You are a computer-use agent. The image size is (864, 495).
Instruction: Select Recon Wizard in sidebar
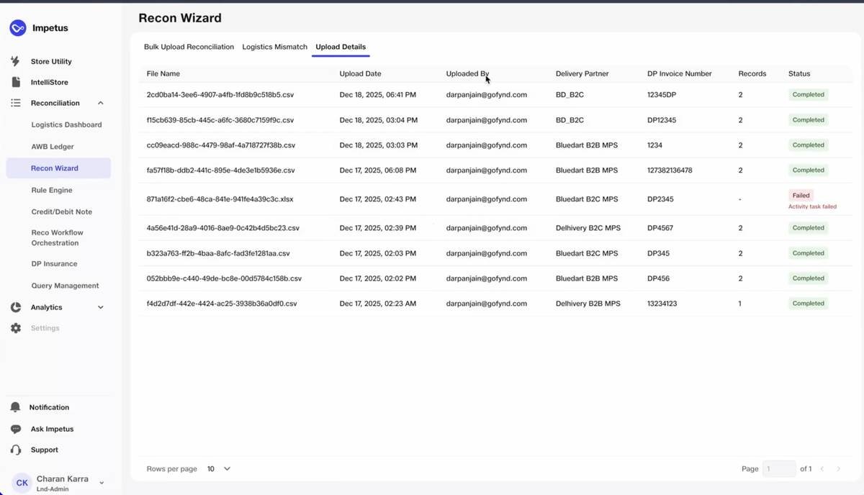point(58,168)
